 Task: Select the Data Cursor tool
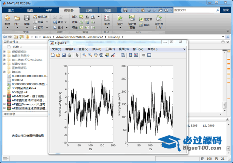coord(107,55)
